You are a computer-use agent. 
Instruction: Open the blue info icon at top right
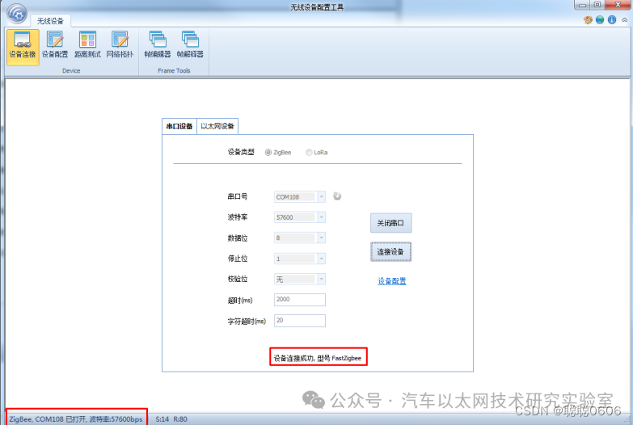[612, 19]
